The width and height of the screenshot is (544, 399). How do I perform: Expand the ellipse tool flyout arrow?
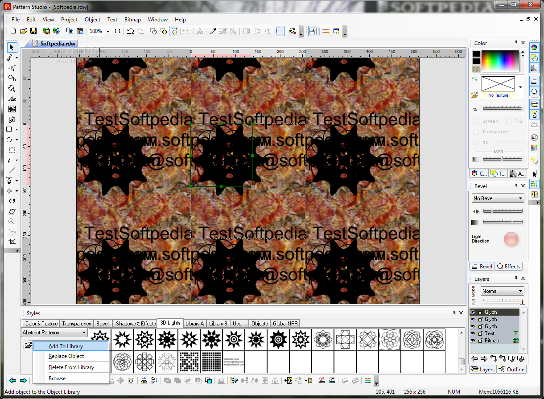point(17,140)
